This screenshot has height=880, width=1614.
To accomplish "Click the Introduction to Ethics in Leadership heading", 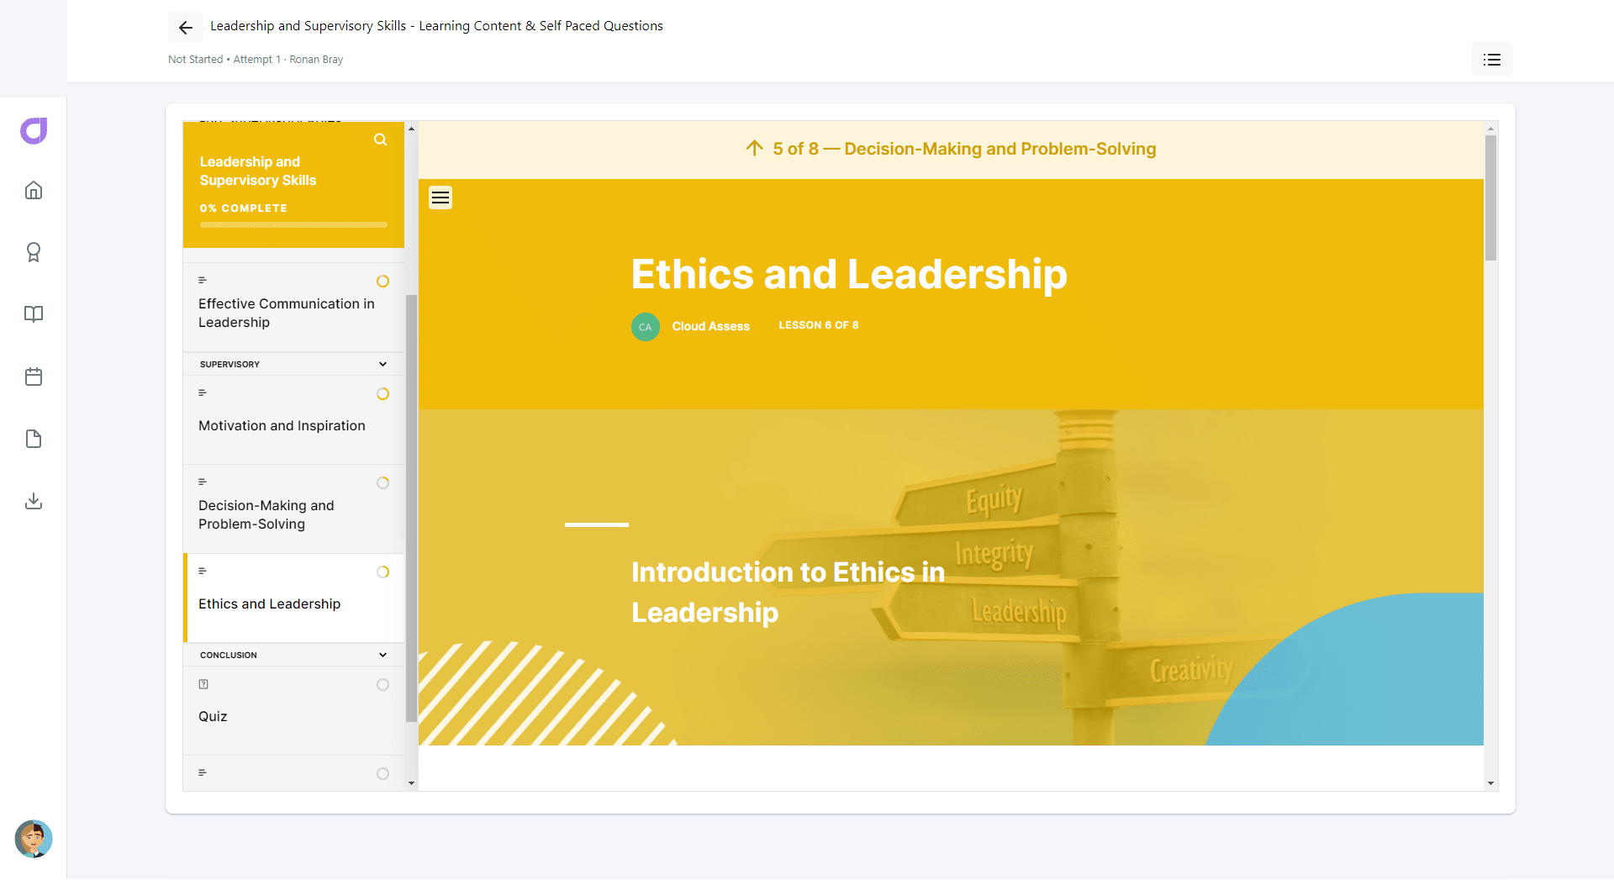I will [788, 592].
